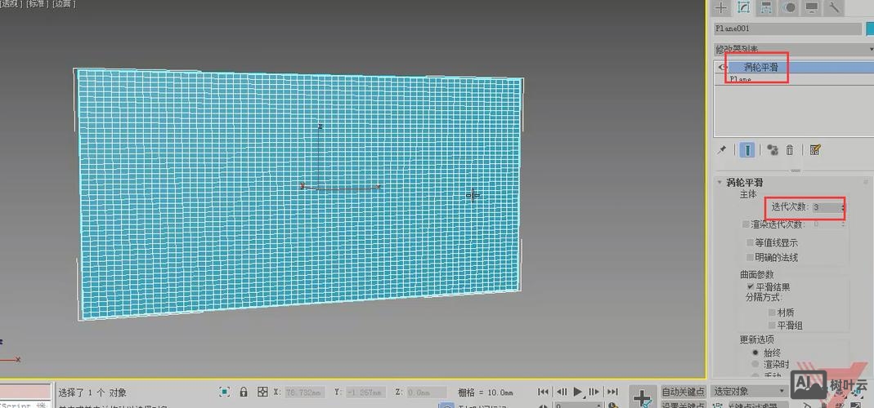Click the Plane001 object name field
The width and height of the screenshot is (874, 408).
(787, 29)
